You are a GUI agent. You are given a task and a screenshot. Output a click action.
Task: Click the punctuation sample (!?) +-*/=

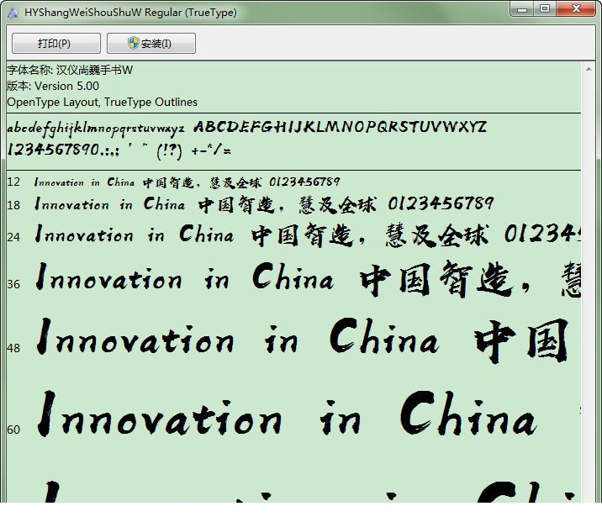pyautogui.click(x=194, y=150)
